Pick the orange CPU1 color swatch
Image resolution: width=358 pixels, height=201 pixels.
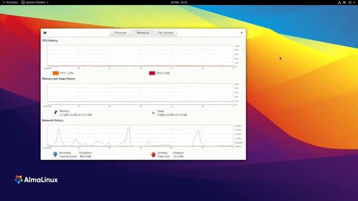(x=56, y=73)
